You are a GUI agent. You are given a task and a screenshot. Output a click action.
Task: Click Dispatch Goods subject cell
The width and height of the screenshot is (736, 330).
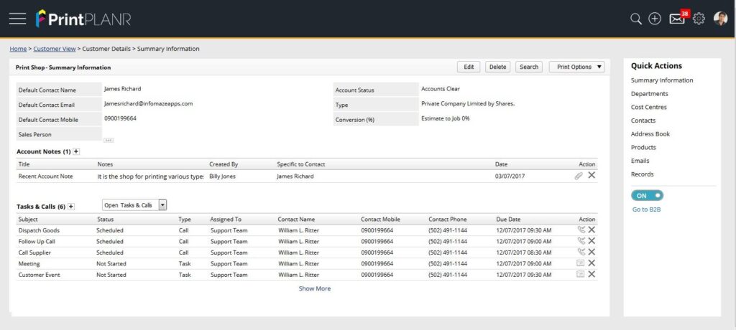point(39,230)
